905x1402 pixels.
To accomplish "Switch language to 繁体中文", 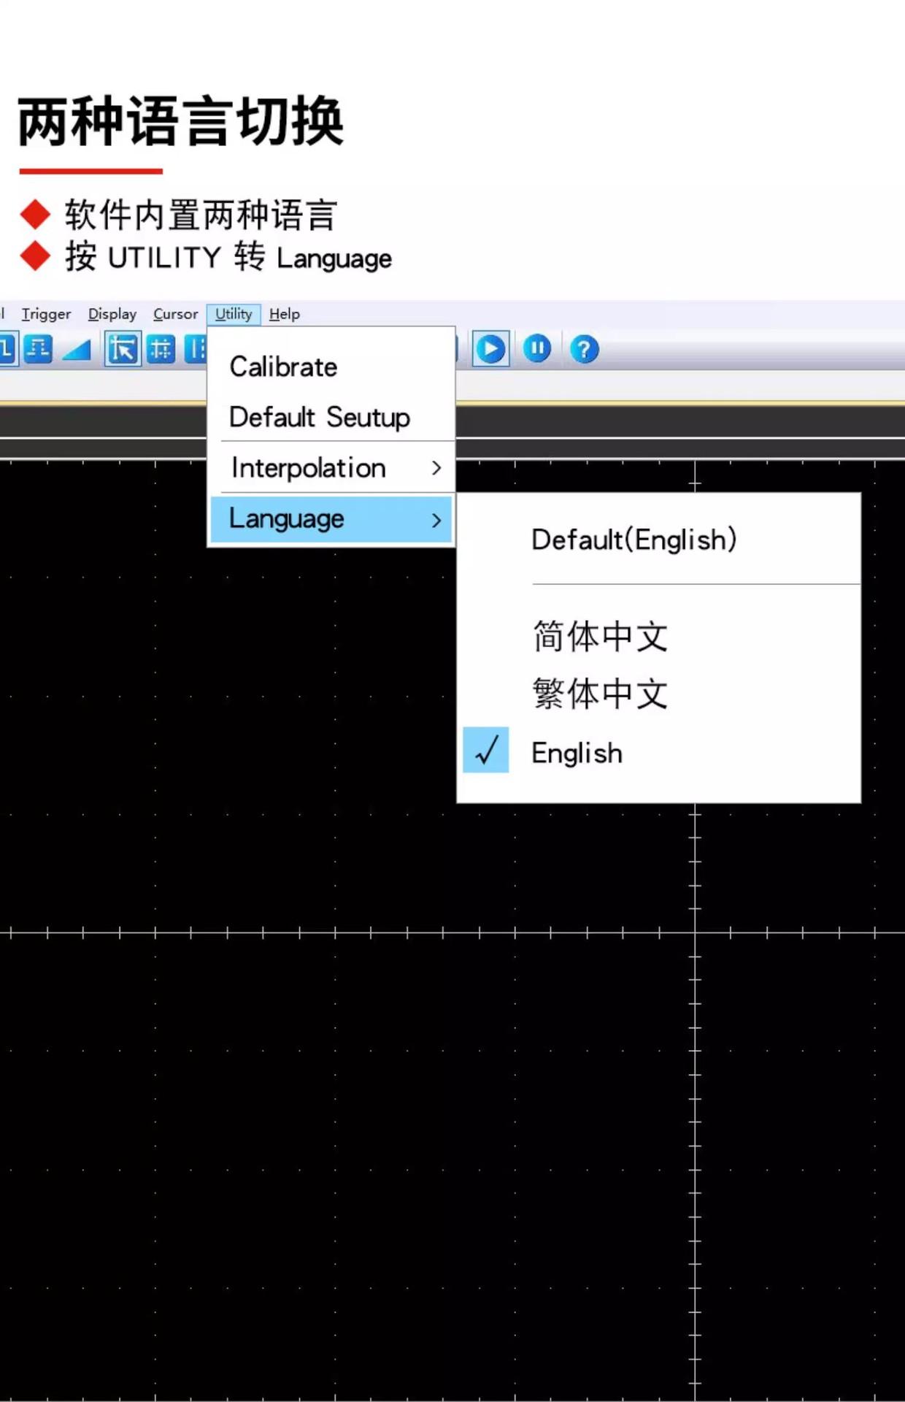I will (599, 693).
